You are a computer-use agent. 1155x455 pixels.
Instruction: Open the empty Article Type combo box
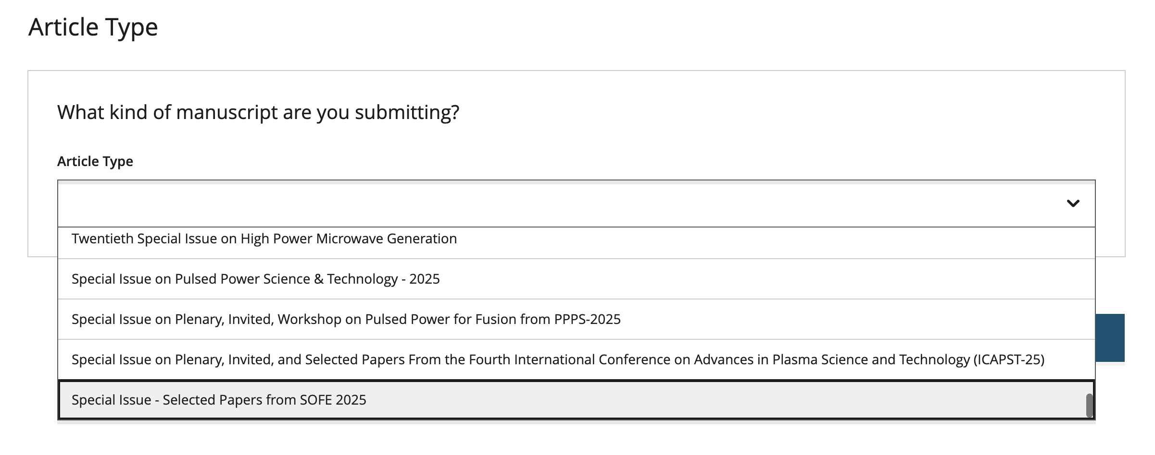pos(576,204)
